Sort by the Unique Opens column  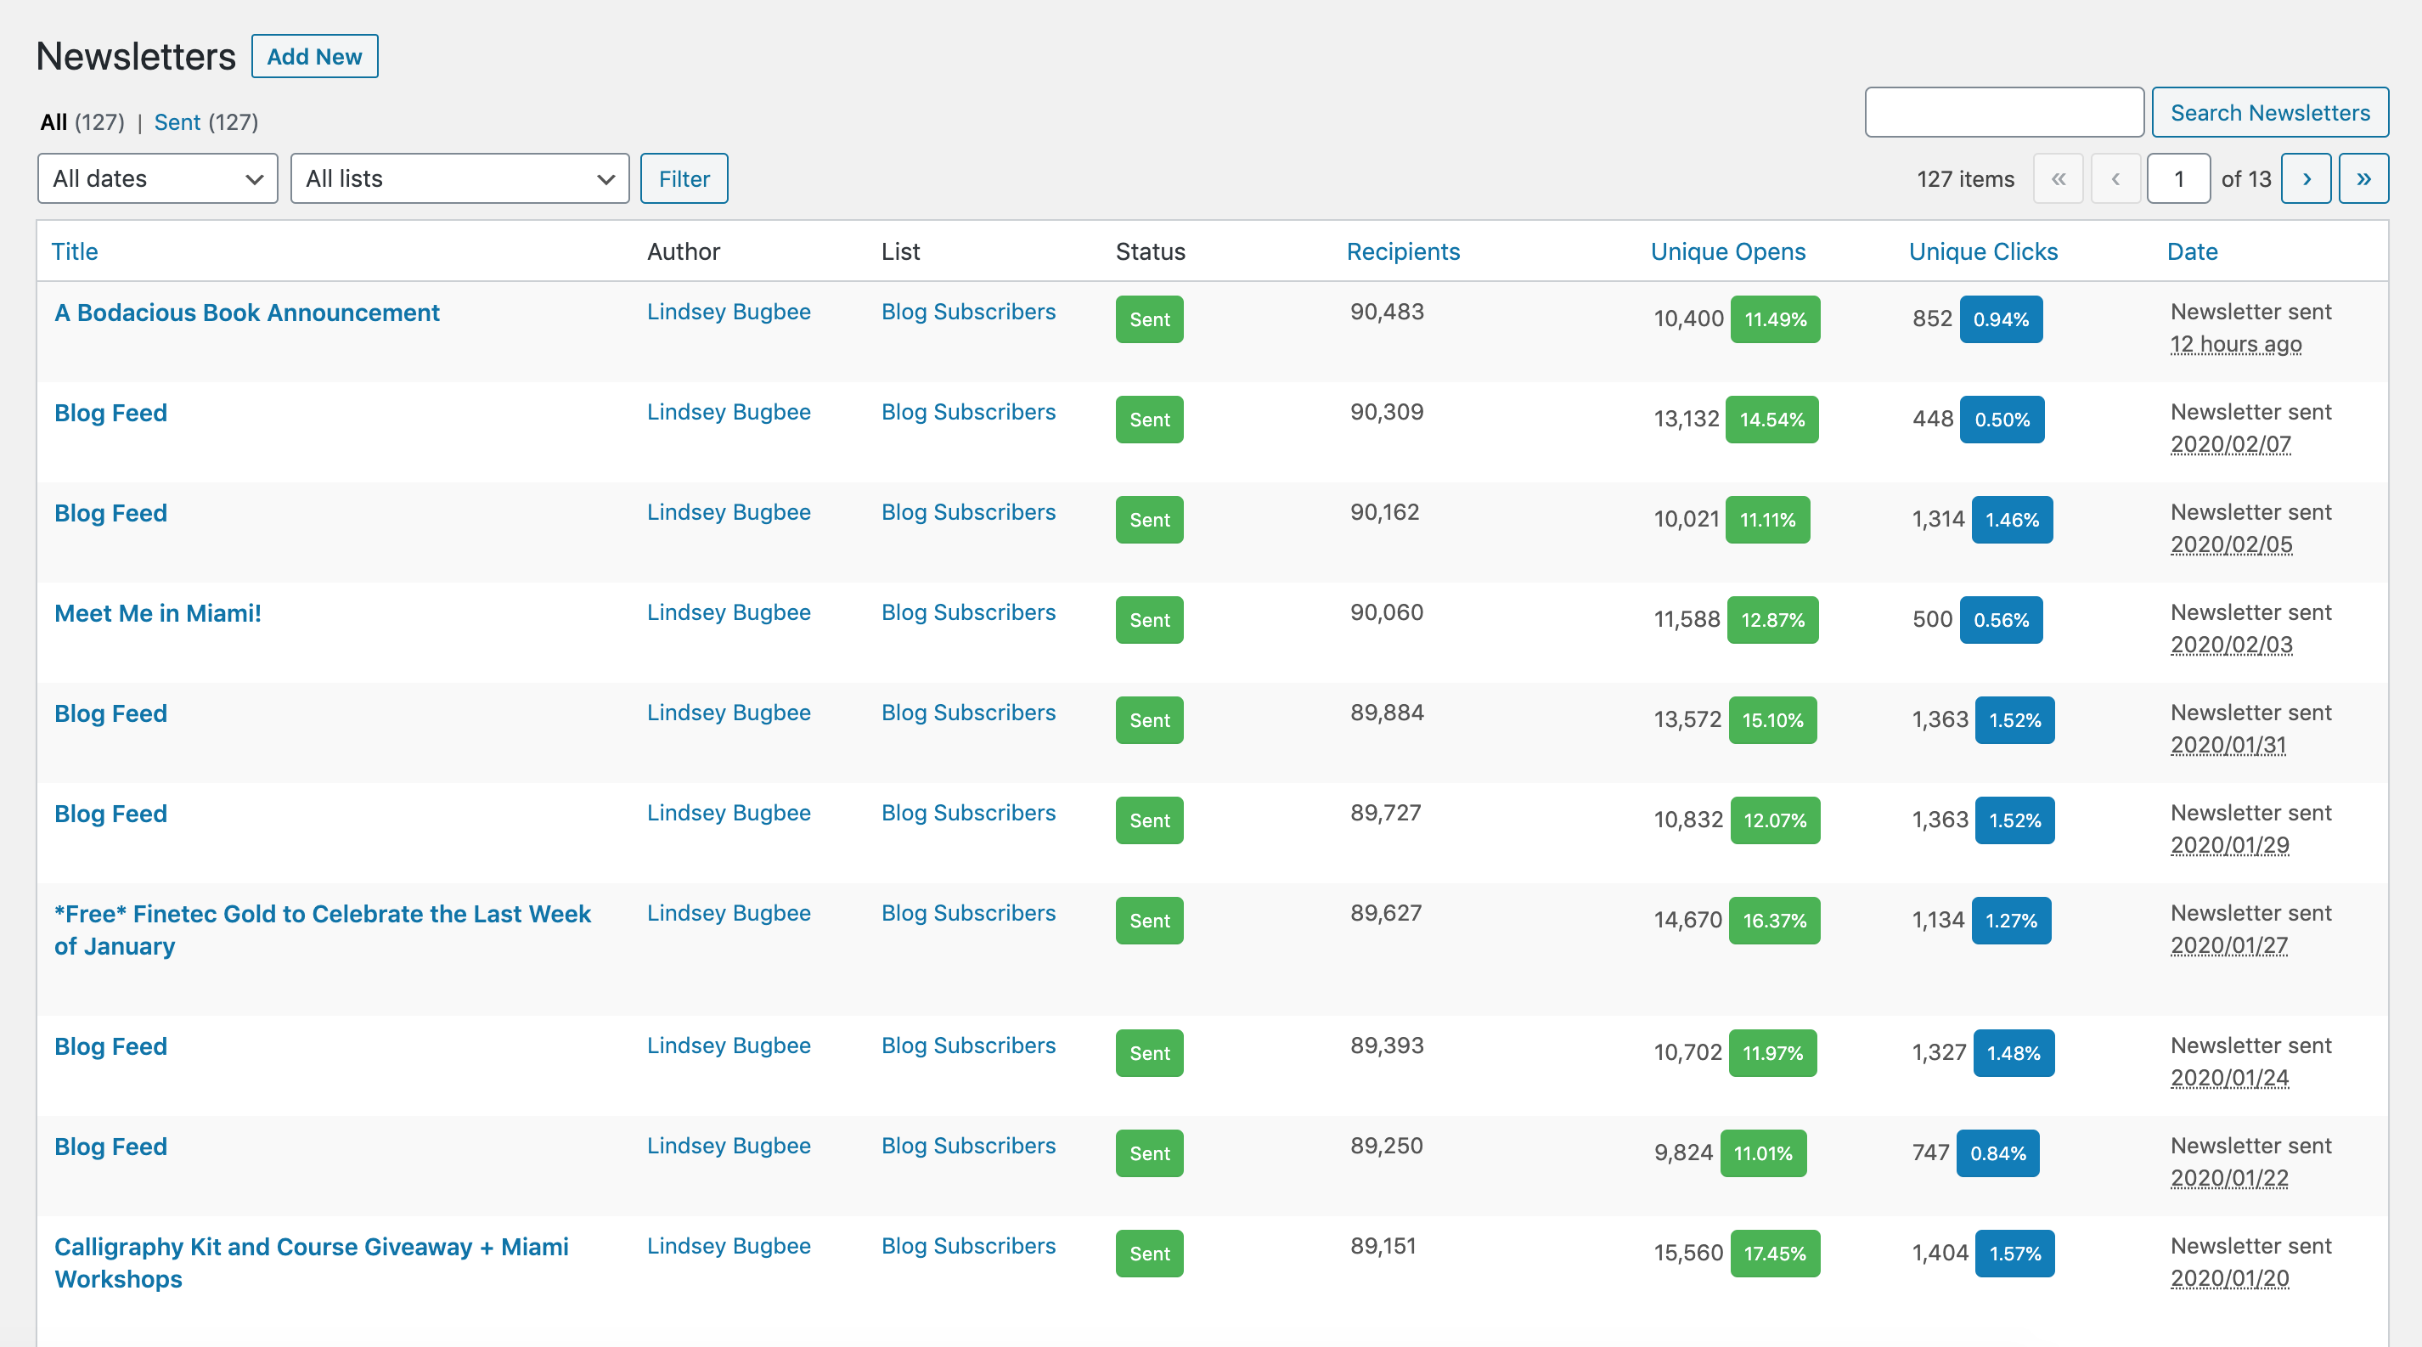1728,252
